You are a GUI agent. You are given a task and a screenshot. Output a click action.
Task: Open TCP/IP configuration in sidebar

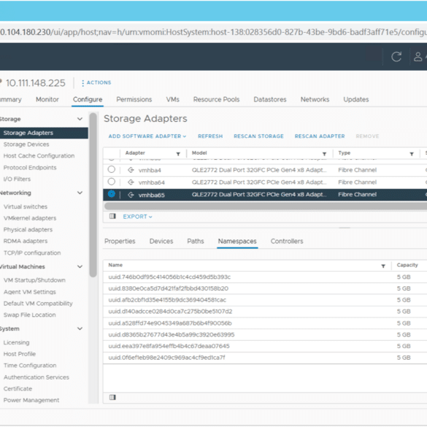pyautogui.click(x=32, y=253)
